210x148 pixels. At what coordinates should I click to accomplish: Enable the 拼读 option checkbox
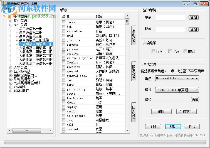click(x=153, y=51)
